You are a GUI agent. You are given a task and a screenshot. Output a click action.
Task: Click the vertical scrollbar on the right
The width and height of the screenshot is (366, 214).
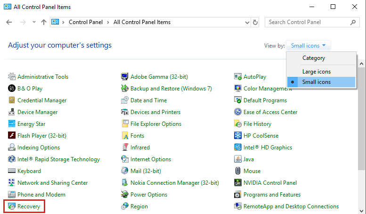point(361,141)
